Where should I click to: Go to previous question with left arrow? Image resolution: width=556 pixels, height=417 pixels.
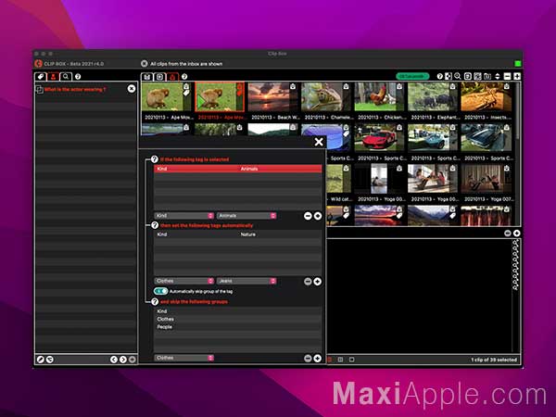(113, 360)
